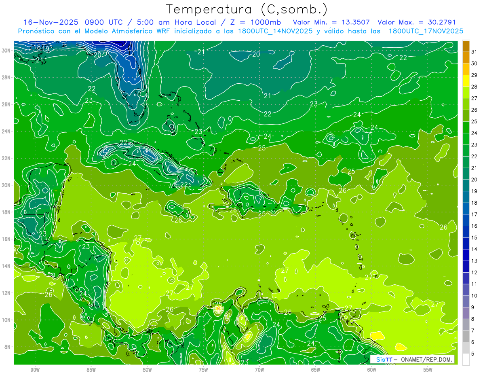Click the 65W longitude label

pos(316,369)
